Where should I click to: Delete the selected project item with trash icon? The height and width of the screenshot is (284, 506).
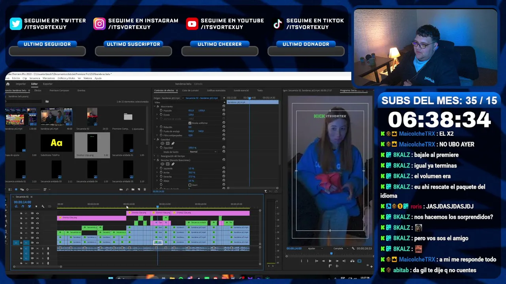[145, 189]
